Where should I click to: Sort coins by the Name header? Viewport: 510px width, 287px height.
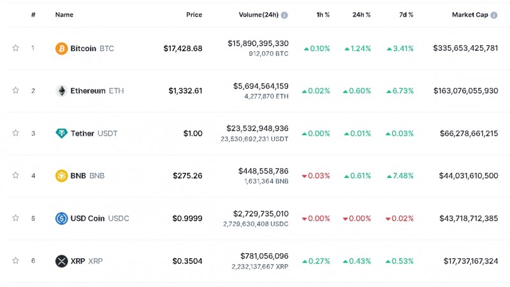pyautogui.click(x=64, y=15)
